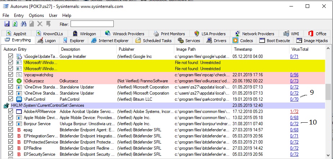Sort by the VirusTotal column header
333x159 pixels.
[307, 49]
